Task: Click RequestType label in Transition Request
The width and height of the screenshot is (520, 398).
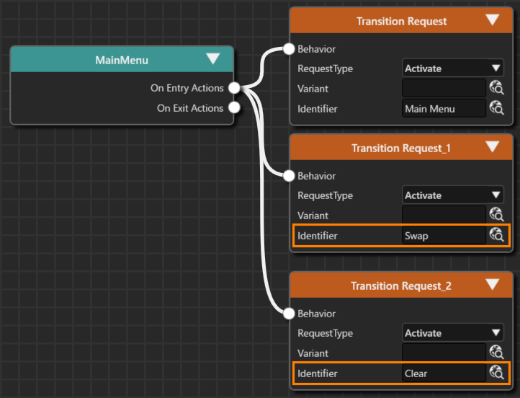Action: click(x=325, y=68)
